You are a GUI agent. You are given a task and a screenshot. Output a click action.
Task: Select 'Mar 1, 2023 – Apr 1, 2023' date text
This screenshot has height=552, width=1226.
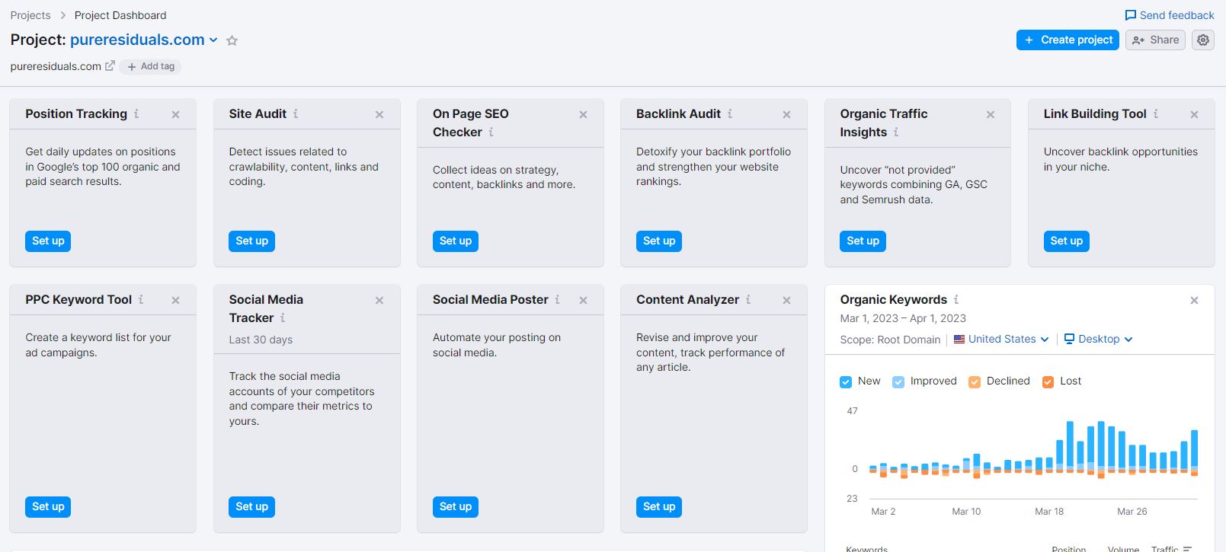click(x=903, y=318)
